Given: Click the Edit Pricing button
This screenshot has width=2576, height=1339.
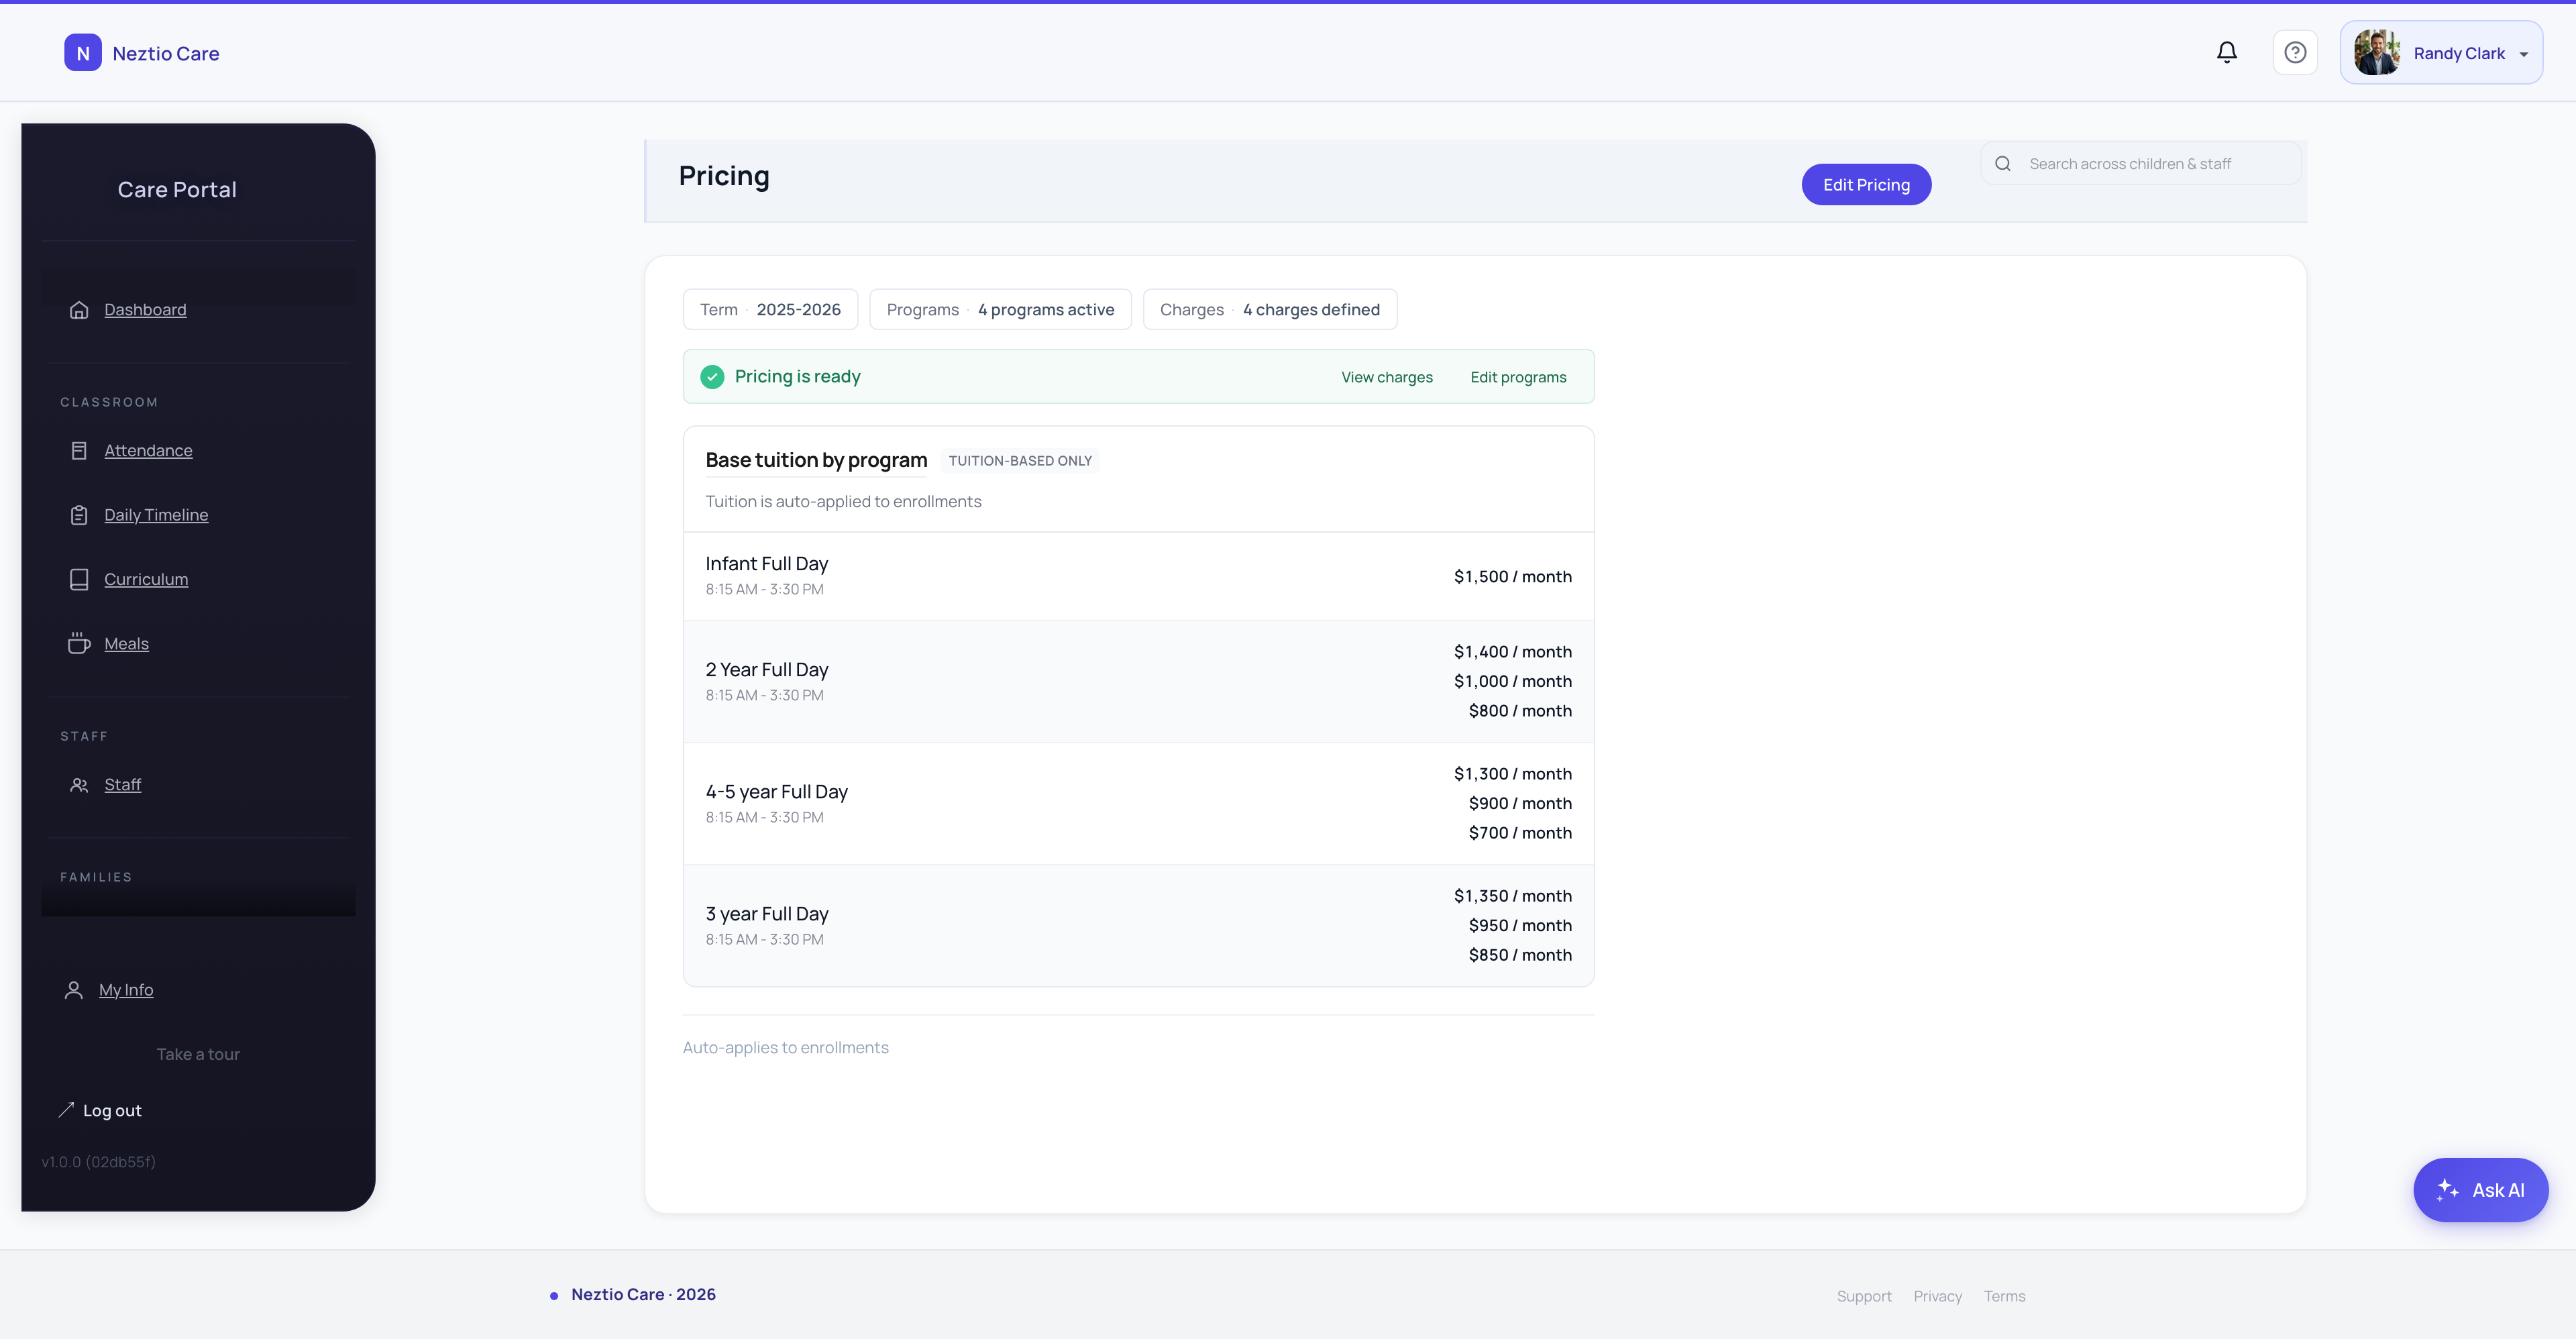Looking at the screenshot, I should coord(1866,185).
